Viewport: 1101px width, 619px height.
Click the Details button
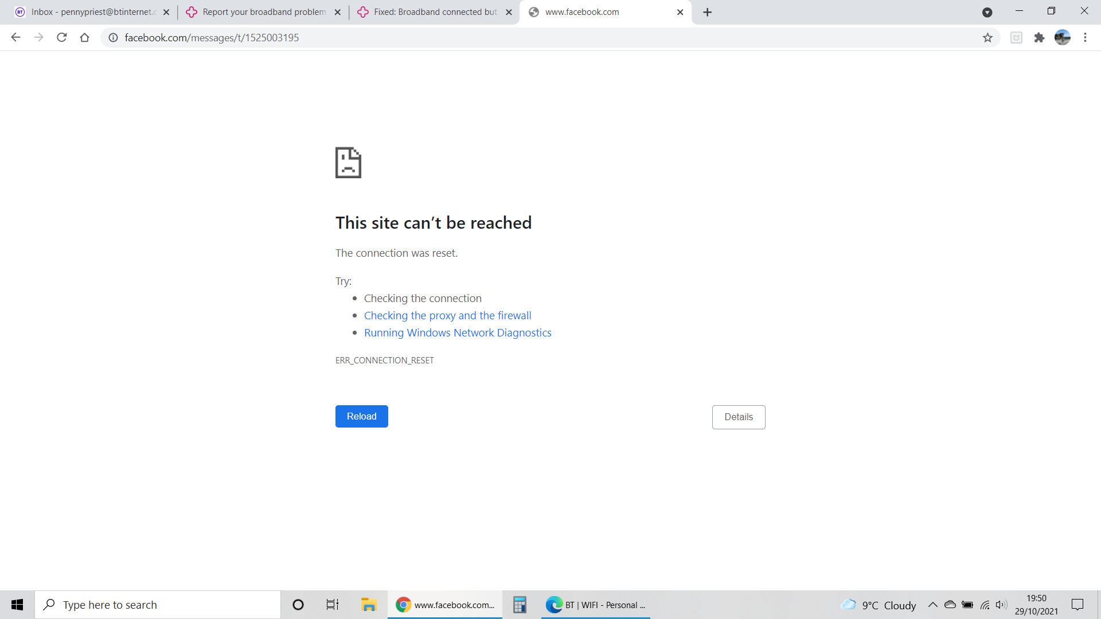click(738, 417)
